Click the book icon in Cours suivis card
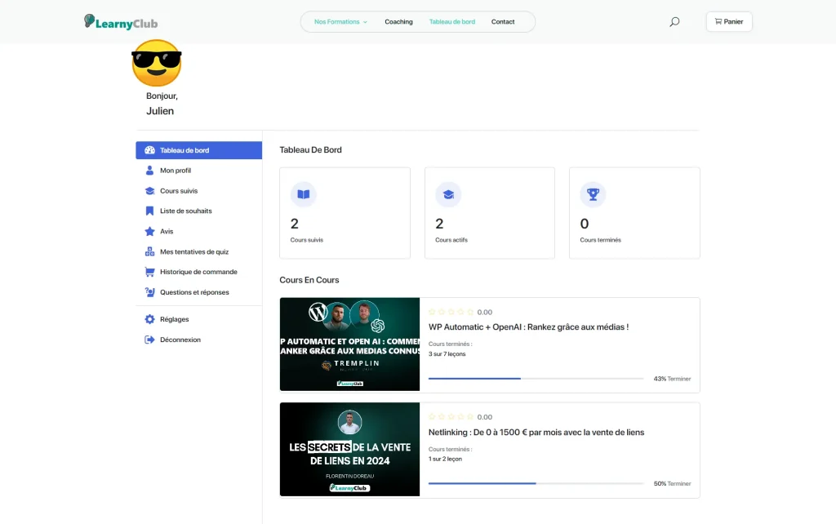 coord(304,194)
